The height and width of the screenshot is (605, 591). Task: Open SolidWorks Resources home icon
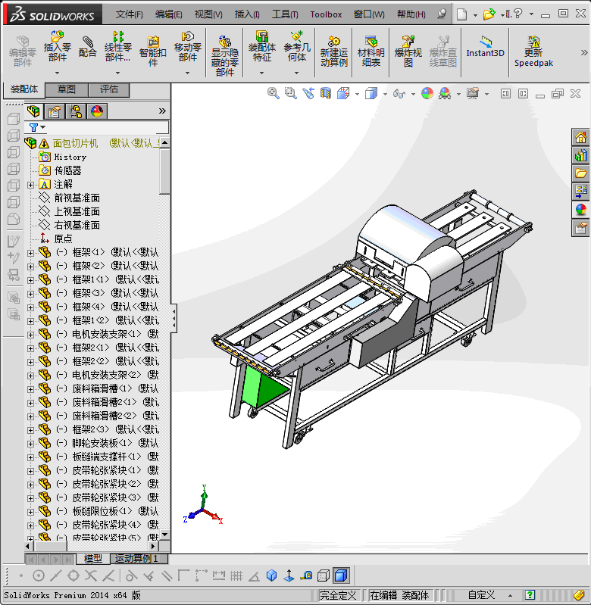click(x=580, y=138)
